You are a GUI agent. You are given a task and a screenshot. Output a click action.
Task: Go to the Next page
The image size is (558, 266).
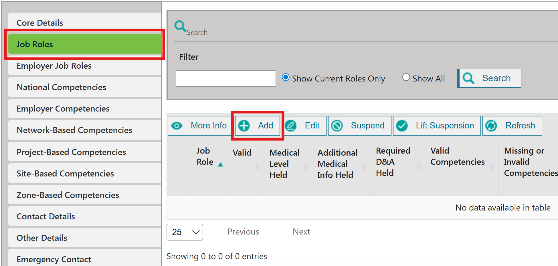[301, 232]
